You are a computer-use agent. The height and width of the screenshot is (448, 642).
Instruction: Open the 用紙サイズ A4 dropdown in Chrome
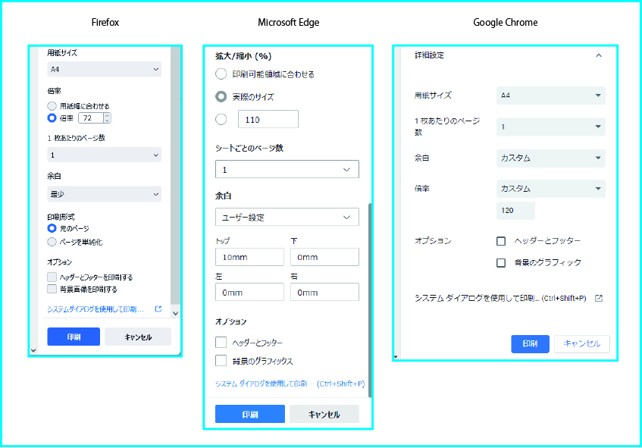tap(551, 96)
